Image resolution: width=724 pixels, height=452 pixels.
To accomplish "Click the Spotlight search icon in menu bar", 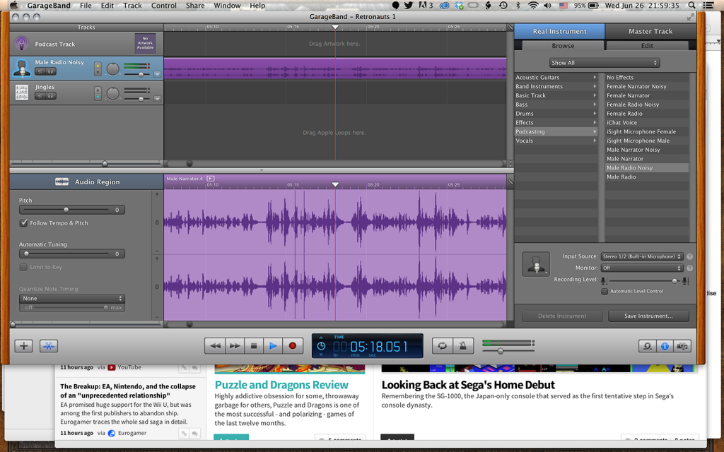I will coord(691,6).
